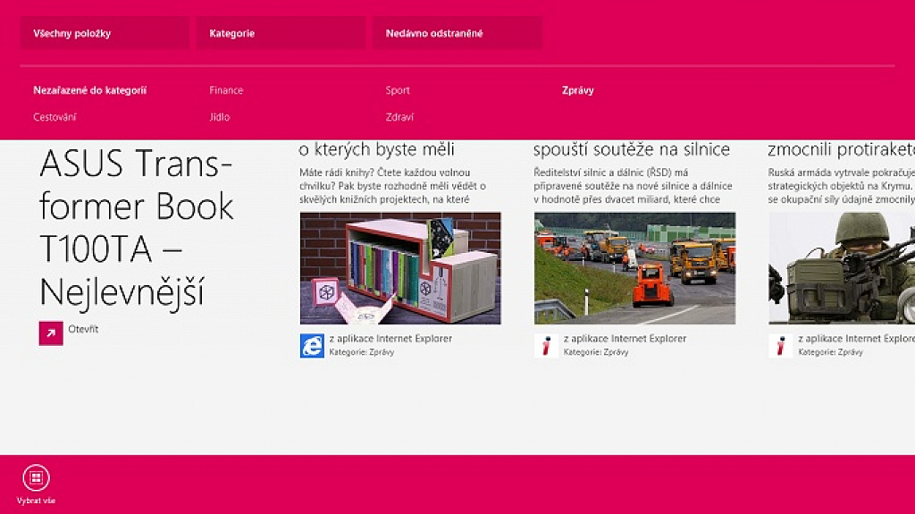Click 'z aplikace Internet Explorer' under bookshelf
Image resolution: width=915 pixels, height=514 pixels.
[390, 338]
